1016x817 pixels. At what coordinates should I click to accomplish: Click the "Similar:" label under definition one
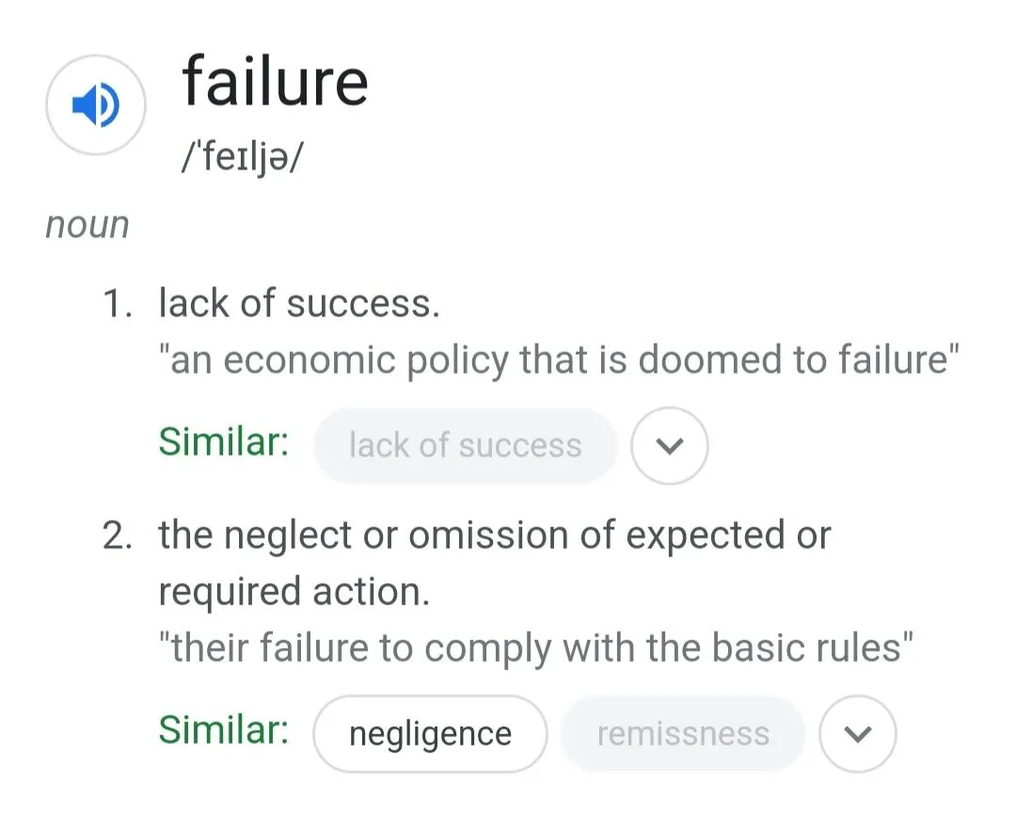point(224,442)
